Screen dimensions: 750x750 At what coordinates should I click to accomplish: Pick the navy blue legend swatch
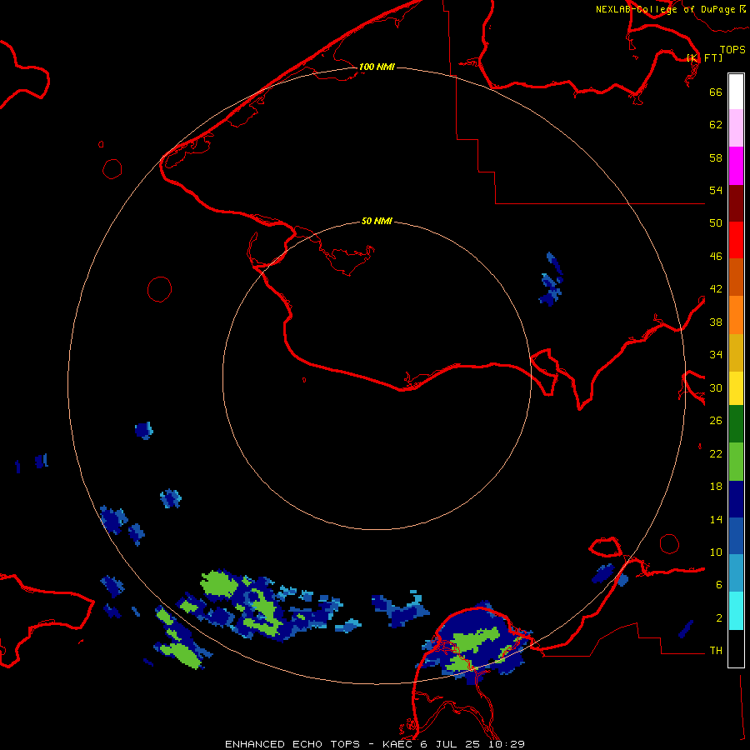click(x=736, y=499)
